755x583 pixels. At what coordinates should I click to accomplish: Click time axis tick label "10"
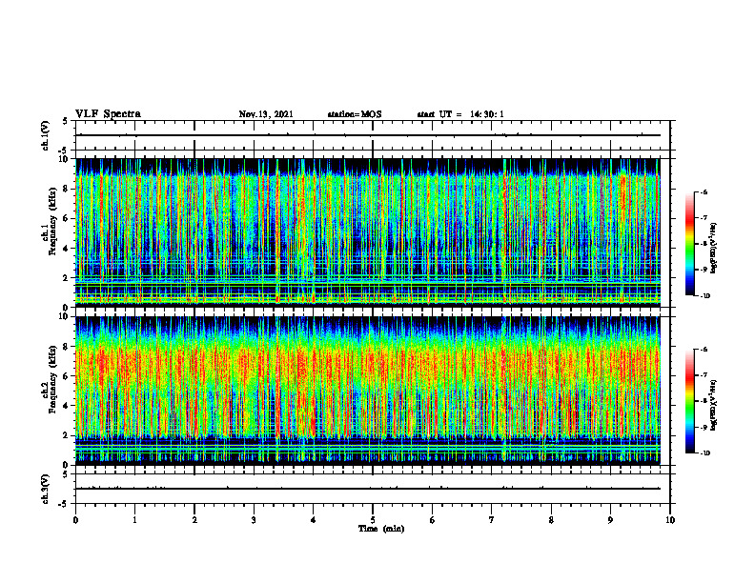click(x=670, y=520)
